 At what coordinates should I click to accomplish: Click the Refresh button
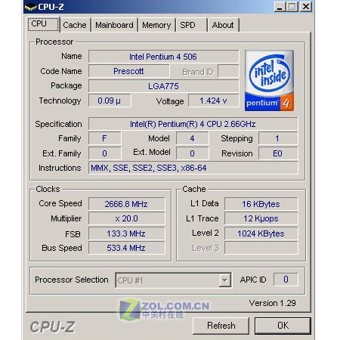(x=221, y=326)
